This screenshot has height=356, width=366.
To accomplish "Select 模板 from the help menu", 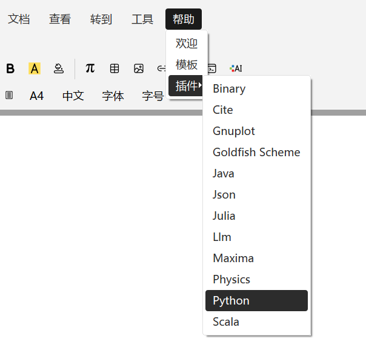I will tap(187, 65).
